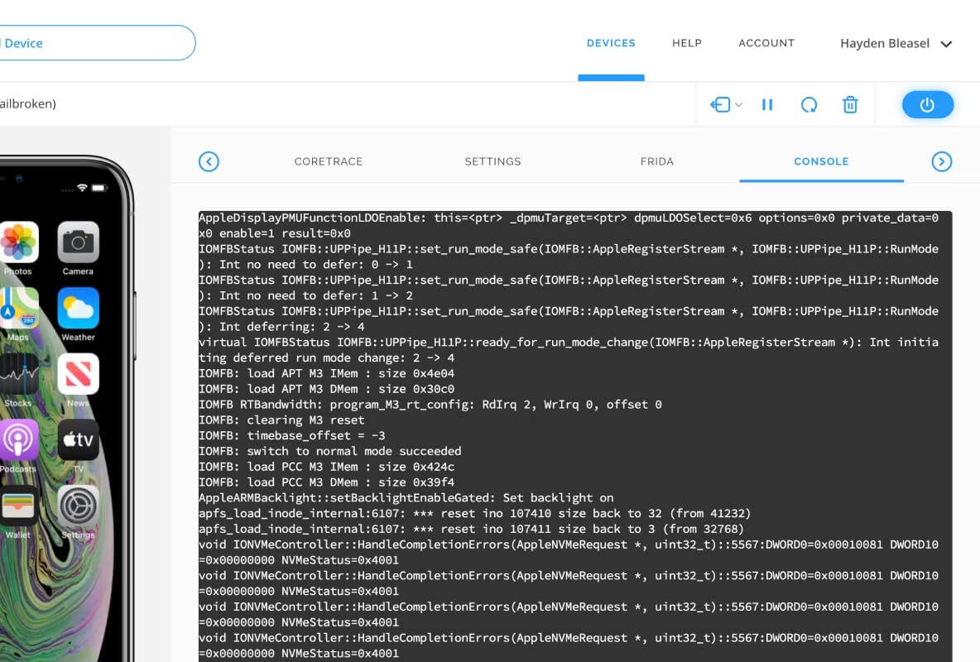Viewport: 980px width, 662px height.
Task: Go to next tabs with right arrow
Action: [x=941, y=161]
